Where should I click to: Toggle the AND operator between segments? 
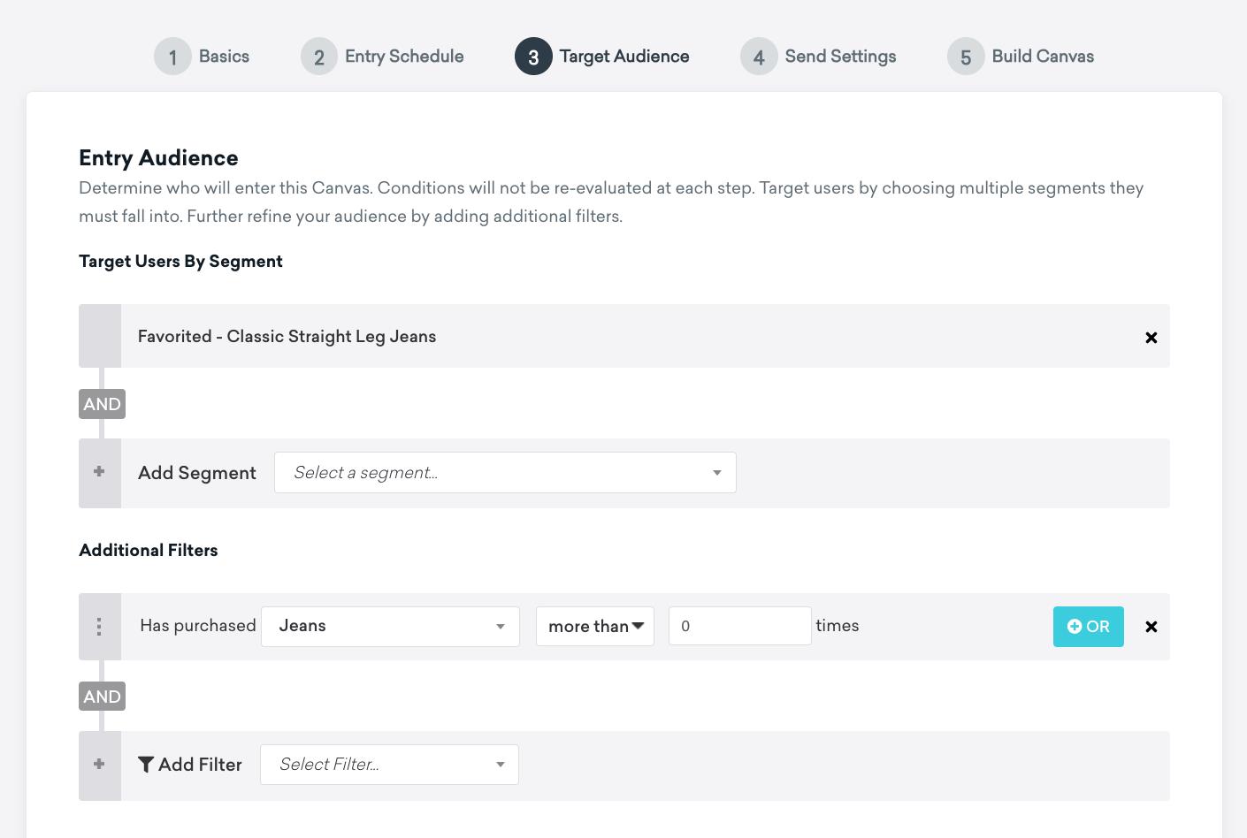(102, 404)
